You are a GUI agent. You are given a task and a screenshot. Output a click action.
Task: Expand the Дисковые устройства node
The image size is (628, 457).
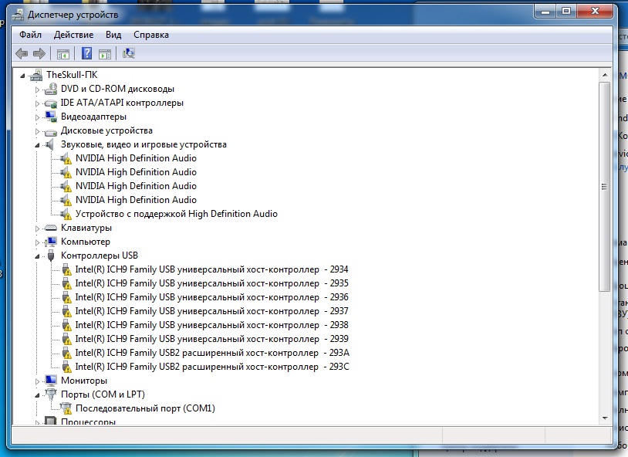37,131
